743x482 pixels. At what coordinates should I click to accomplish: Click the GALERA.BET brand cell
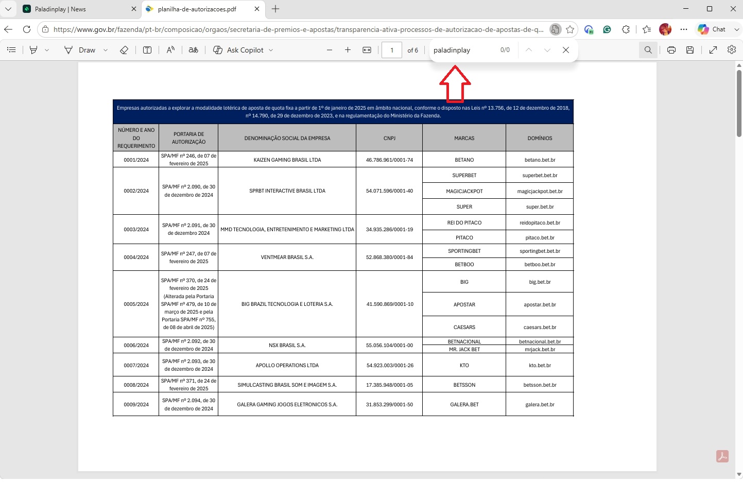(464, 404)
